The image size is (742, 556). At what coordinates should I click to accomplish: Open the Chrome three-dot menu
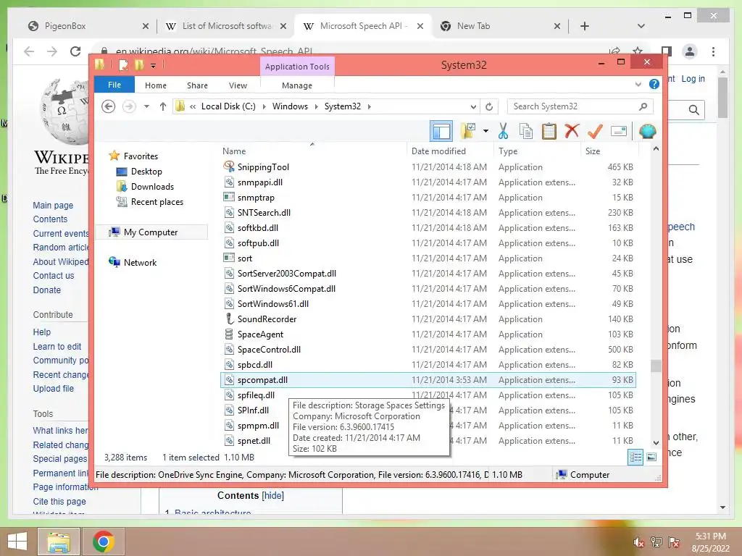pos(713,51)
